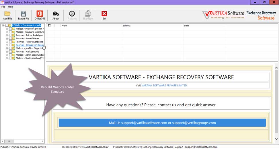Image resolution: width=279 pixels, height=149 pixels.
Task: Expand Postvak - Arthur Arakelyan tree node
Action: (x=7, y=35)
